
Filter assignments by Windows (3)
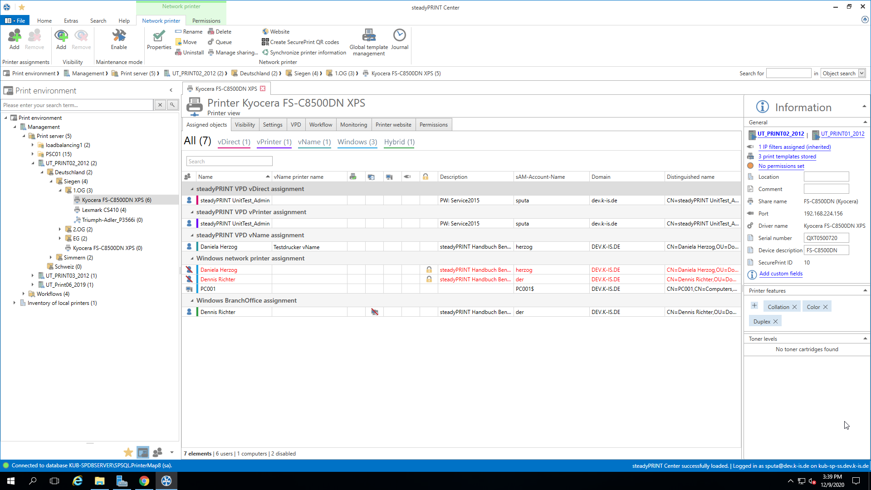[x=357, y=142]
